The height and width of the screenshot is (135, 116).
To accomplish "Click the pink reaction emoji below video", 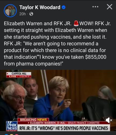I will coord(17,134).
